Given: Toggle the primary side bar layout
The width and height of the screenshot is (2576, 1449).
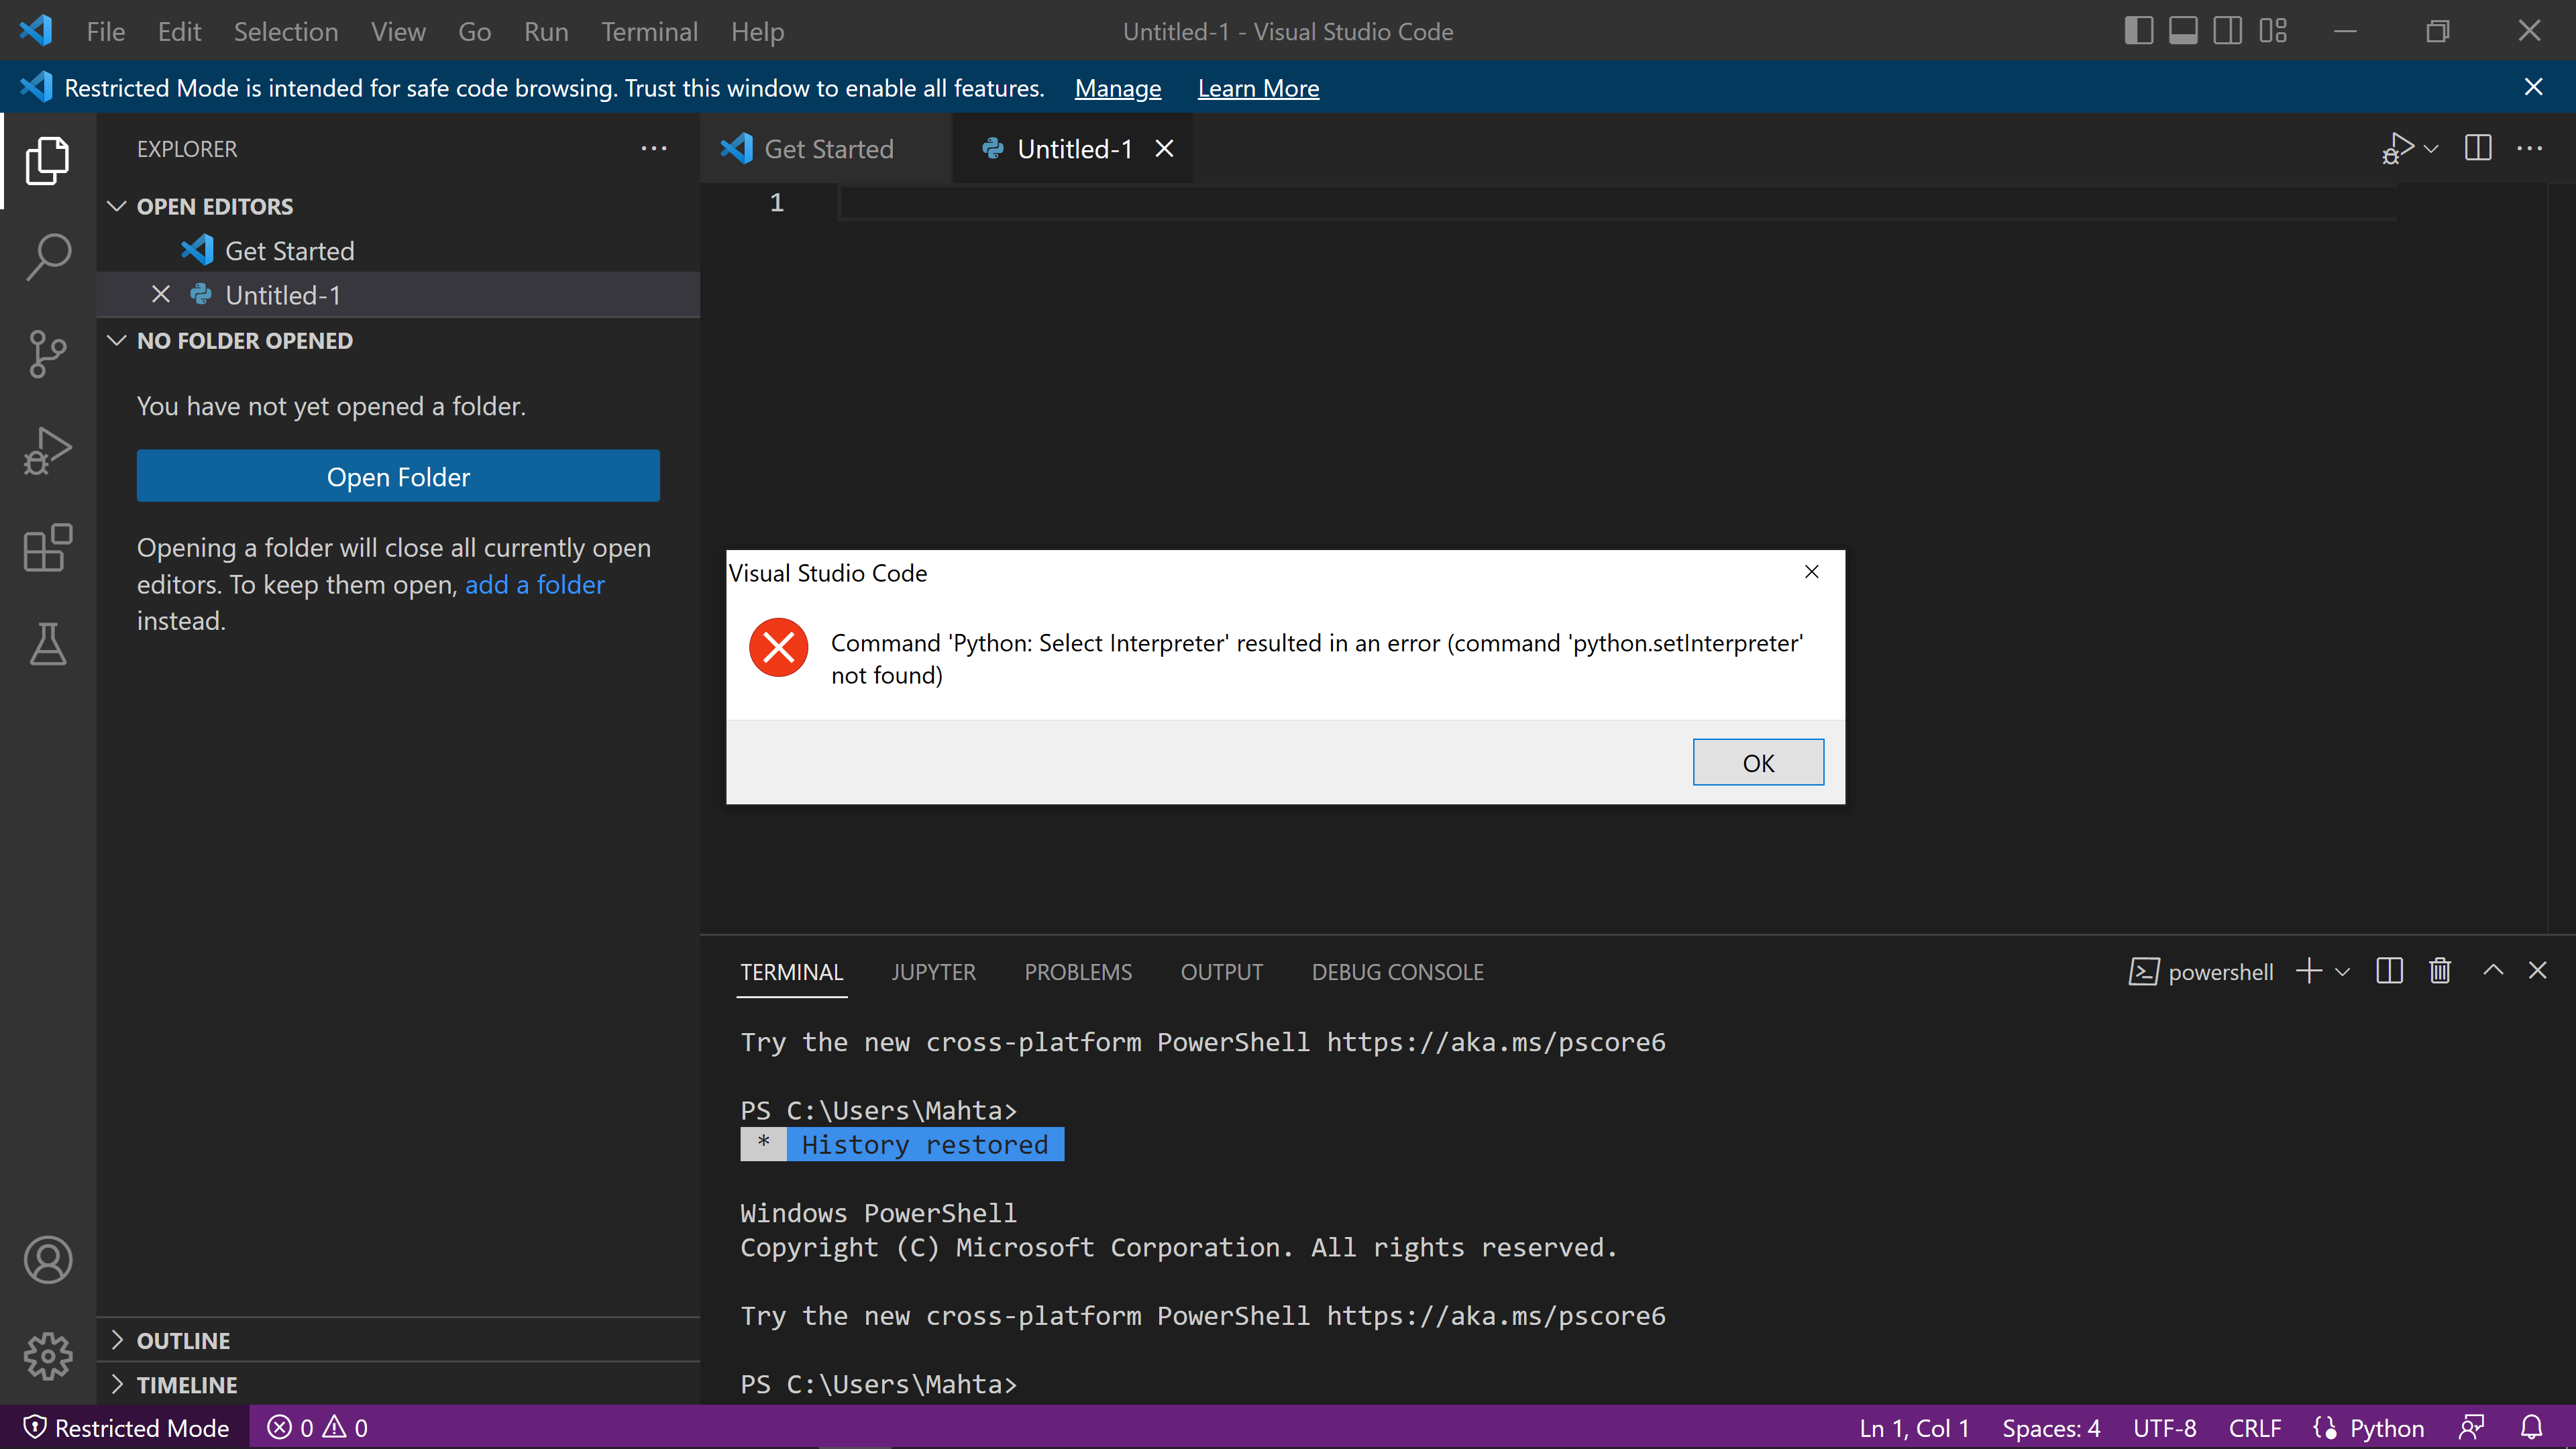Looking at the screenshot, I should tap(2138, 31).
